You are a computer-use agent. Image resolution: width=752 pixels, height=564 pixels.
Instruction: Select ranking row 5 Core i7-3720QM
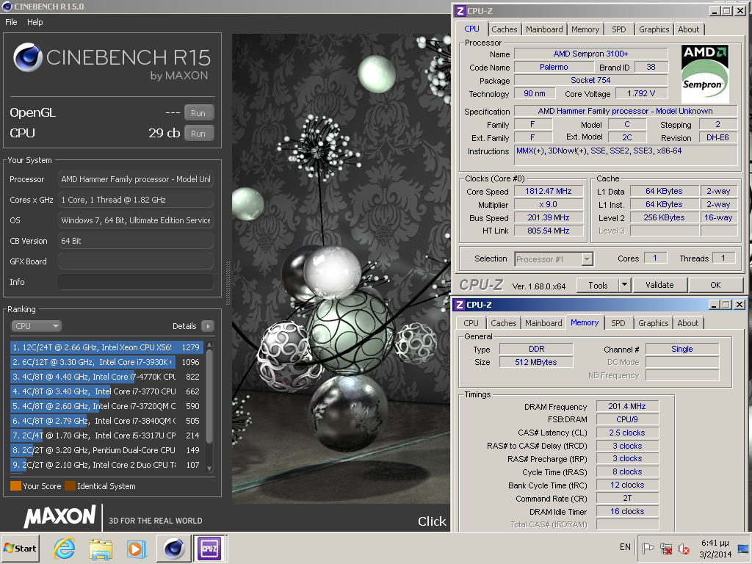pos(106,406)
